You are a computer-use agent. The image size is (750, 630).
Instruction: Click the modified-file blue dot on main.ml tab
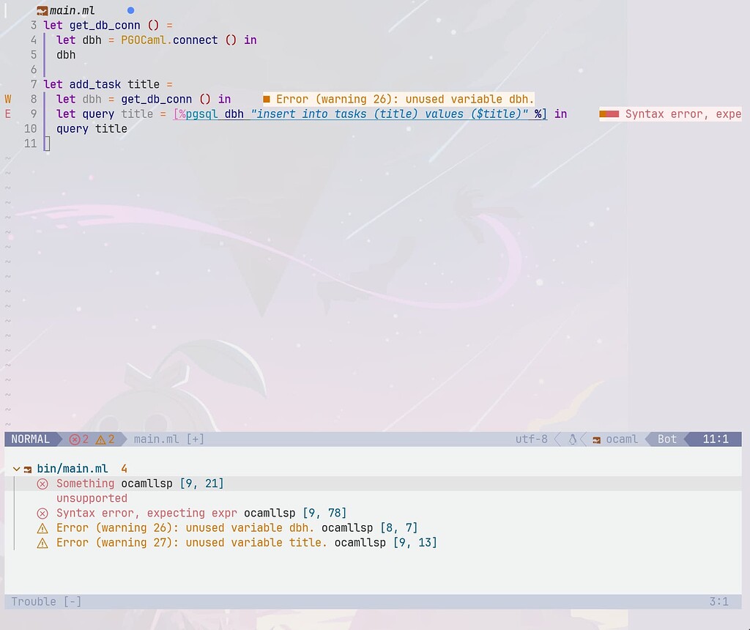pos(130,10)
